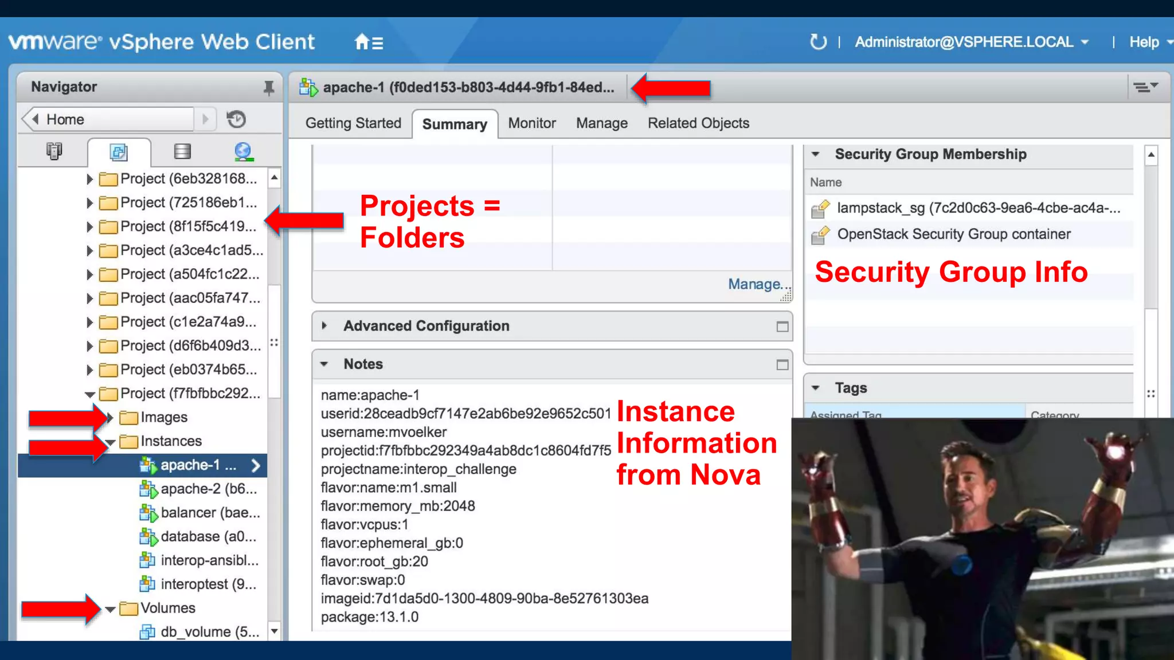Click the balancer VM icon
This screenshot has height=660, width=1174.
(148, 513)
